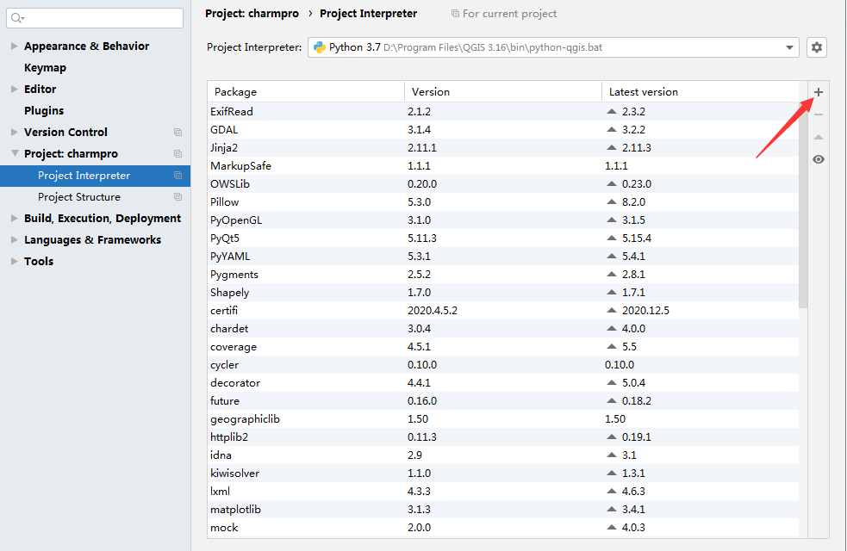This screenshot has width=847, height=551.
Task: Expand the Tools settings section
Action: point(15,261)
